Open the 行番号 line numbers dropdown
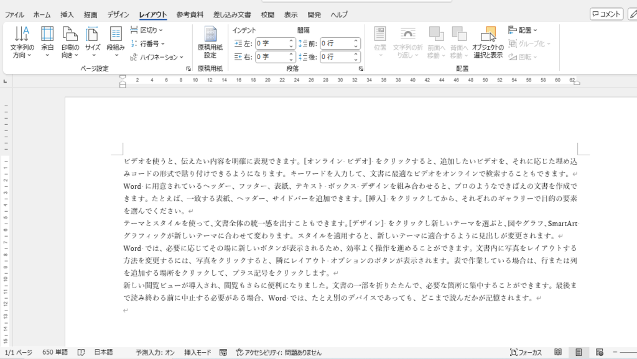 148,43
